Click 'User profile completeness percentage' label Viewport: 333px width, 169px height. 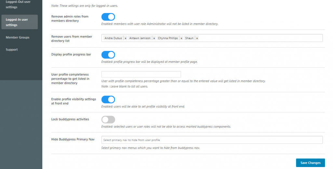point(70,79)
